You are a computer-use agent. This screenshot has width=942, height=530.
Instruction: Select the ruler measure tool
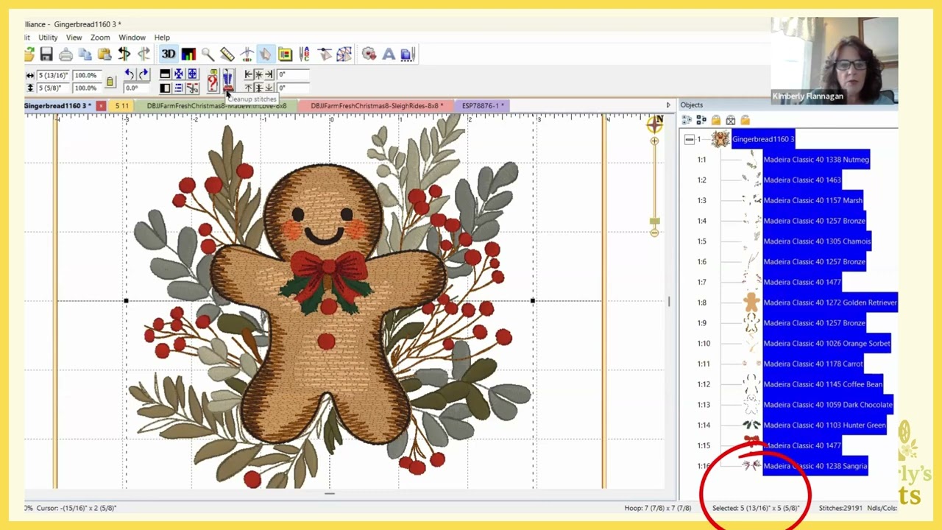point(227,54)
